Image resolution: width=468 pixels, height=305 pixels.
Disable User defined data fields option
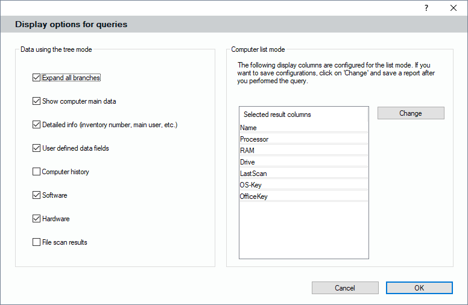point(36,148)
